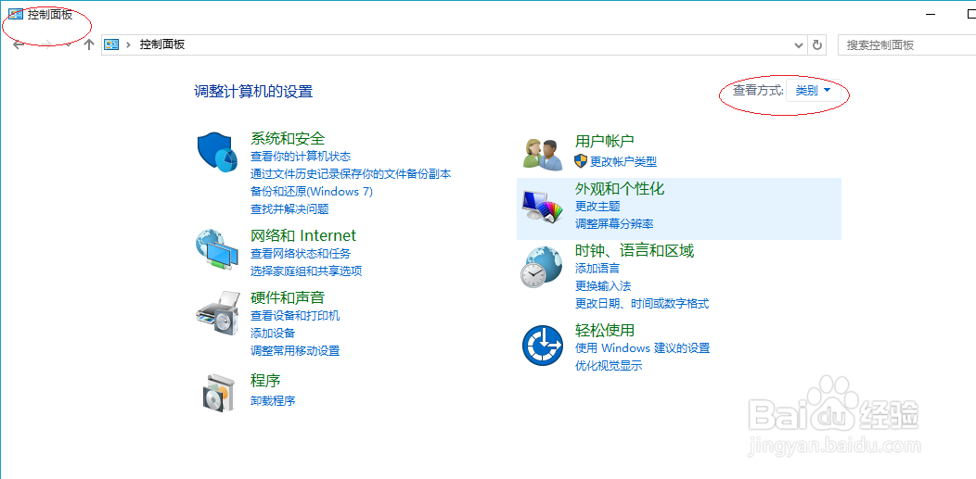Click 卸载程序 link
Screen dimensions: 976x479
coord(273,401)
